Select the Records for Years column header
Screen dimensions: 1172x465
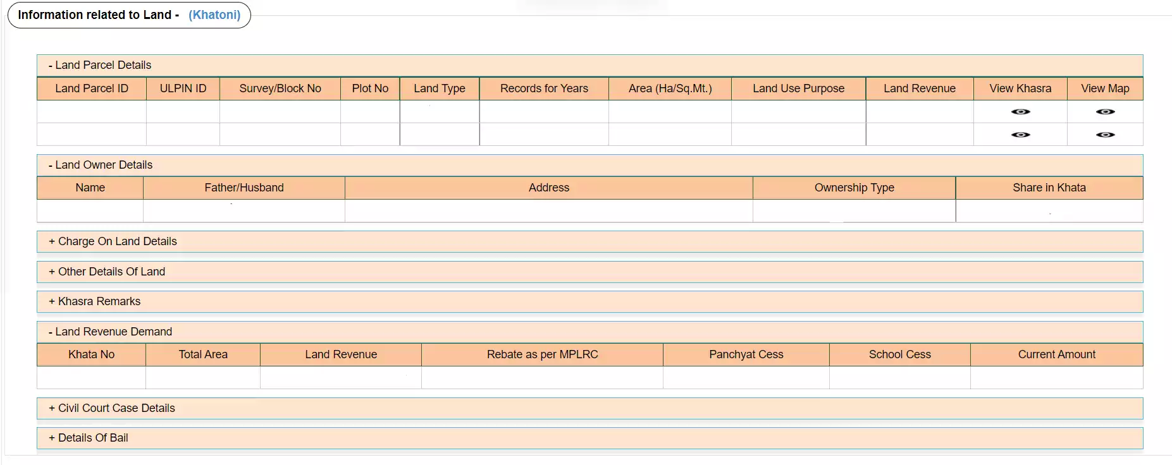pos(544,88)
